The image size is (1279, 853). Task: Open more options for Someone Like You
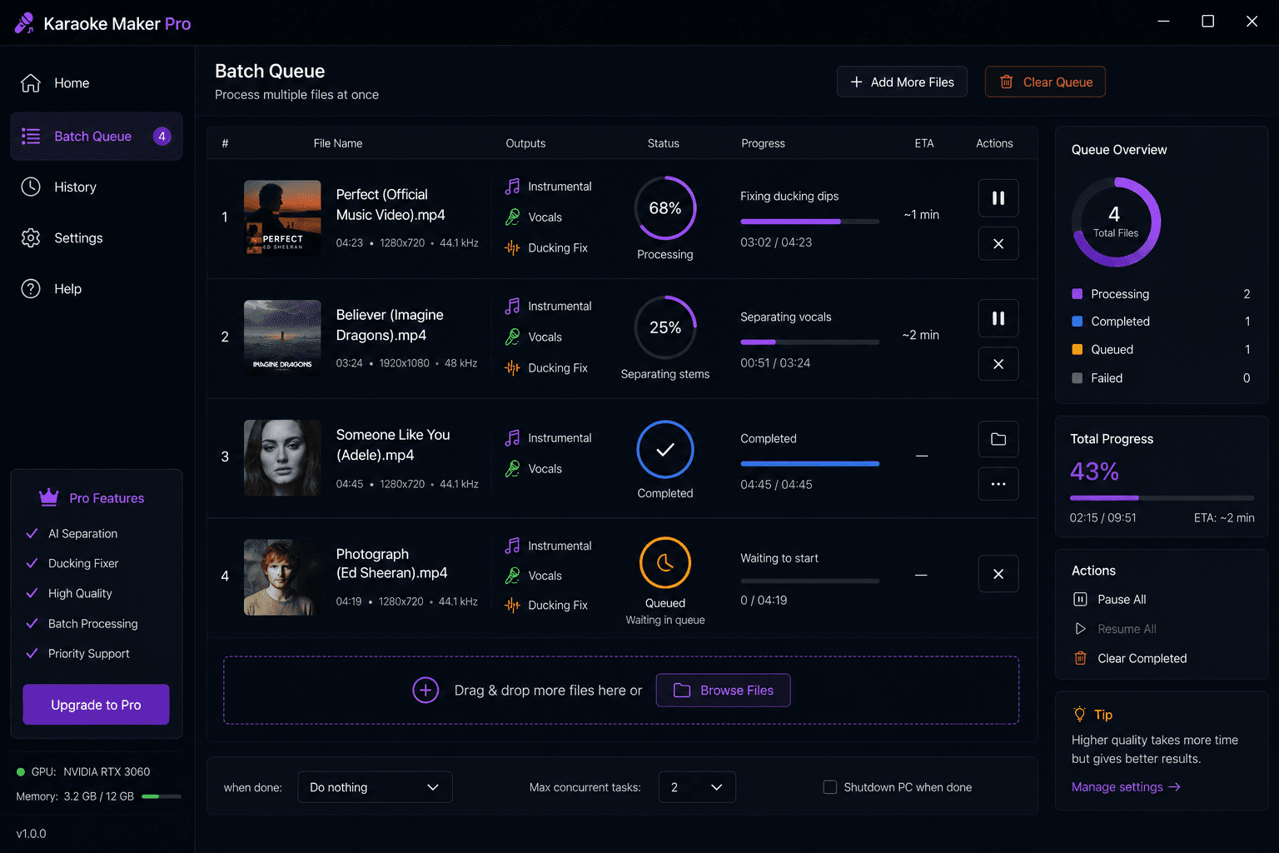click(998, 484)
